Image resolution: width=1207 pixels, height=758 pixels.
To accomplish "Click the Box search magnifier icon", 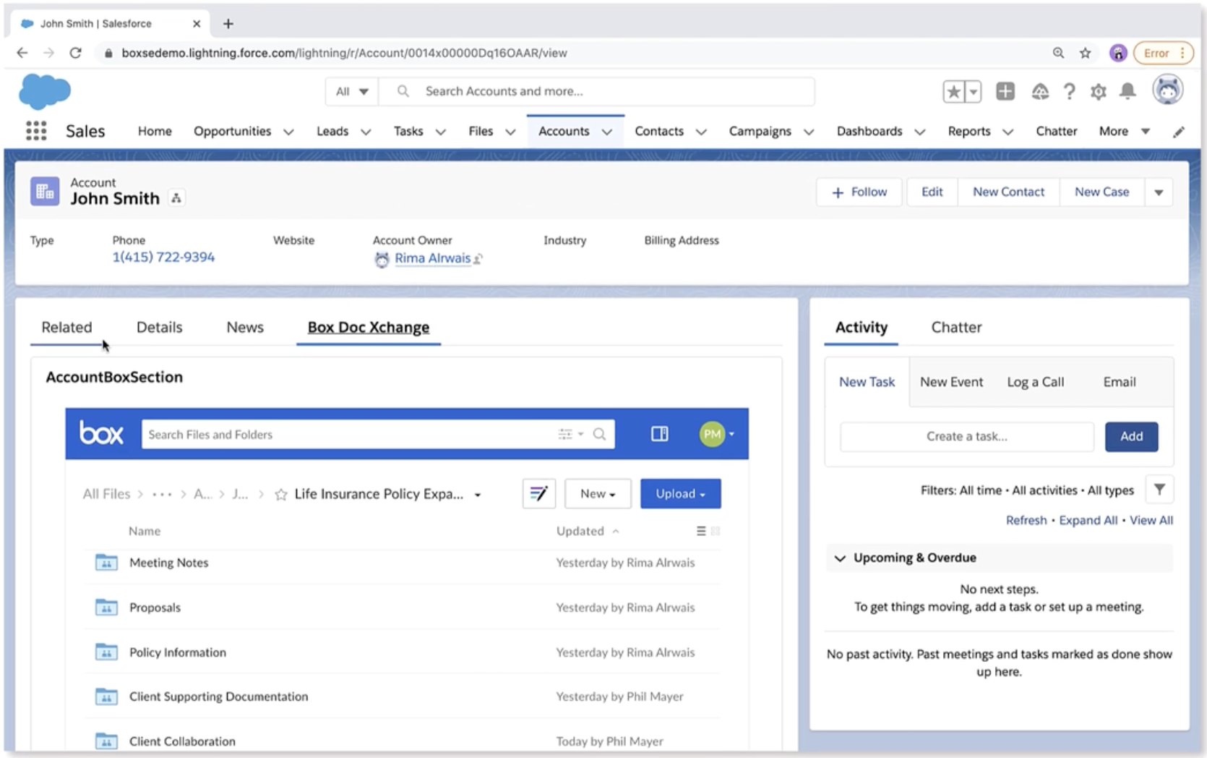I will pyautogui.click(x=599, y=434).
